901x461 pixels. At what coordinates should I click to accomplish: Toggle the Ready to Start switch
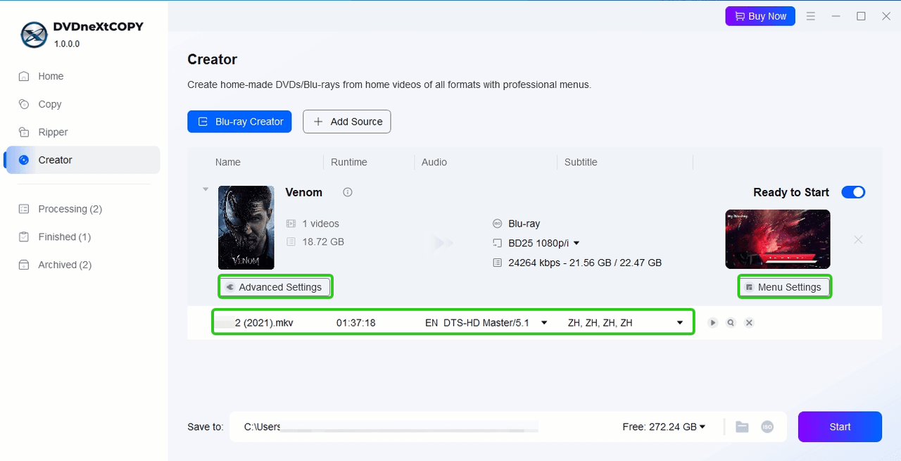tap(853, 192)
